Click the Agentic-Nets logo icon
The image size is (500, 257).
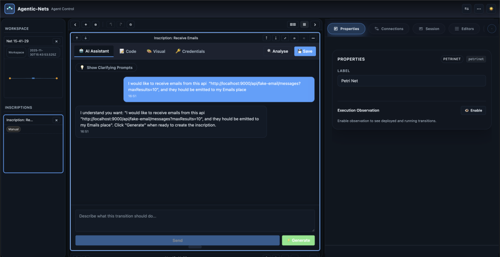[10, 9]
